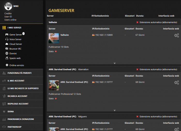This screenshot has height=131, width=181.
Task: Click the Ricarica Account cart icon
Action: 4,96
